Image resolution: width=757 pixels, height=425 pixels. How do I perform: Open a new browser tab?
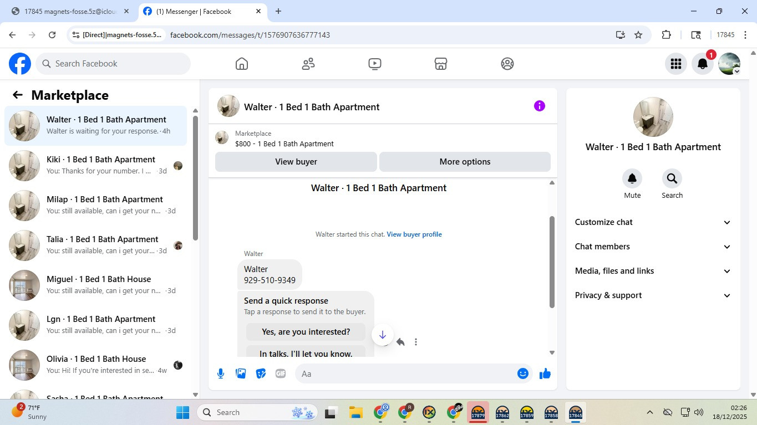click(x=278, y=12)
